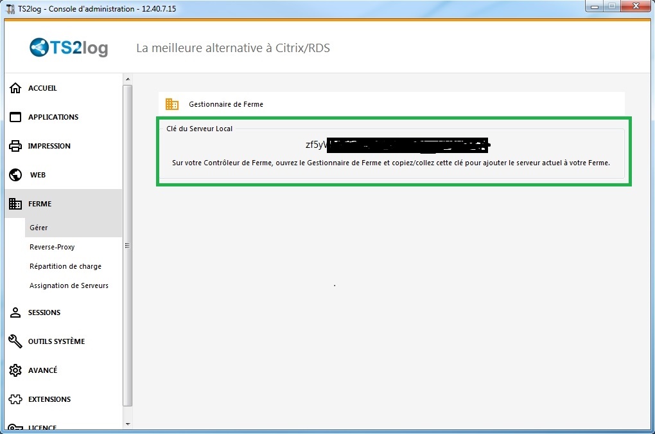Screen dimensions: 655x434
Task: Click the instruction text about Contrôleur de Ferme
Action: tap(391, 163)
